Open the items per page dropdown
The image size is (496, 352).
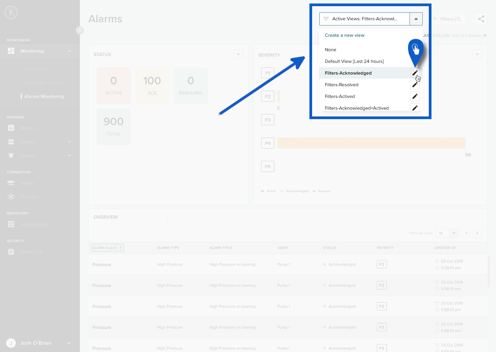(x=454, y=233)
